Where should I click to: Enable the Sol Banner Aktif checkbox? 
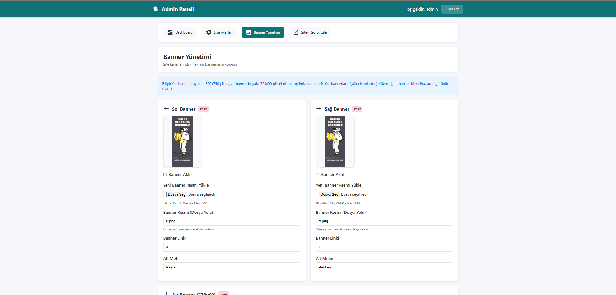(x=165, y=175)
